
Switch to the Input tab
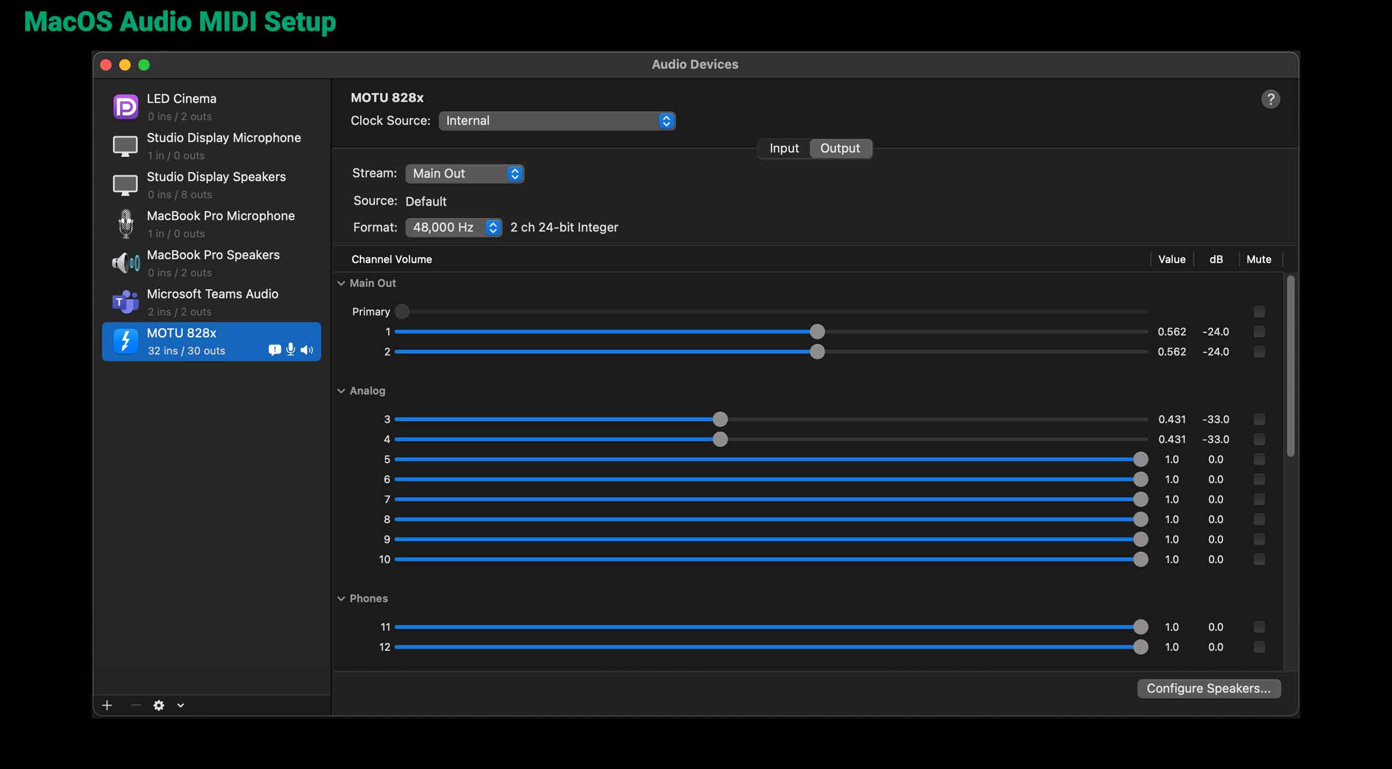[x=783, y=148]
